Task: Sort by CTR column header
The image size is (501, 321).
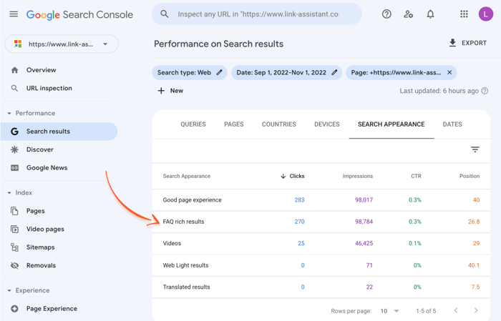Action: [x=416, y=176]
